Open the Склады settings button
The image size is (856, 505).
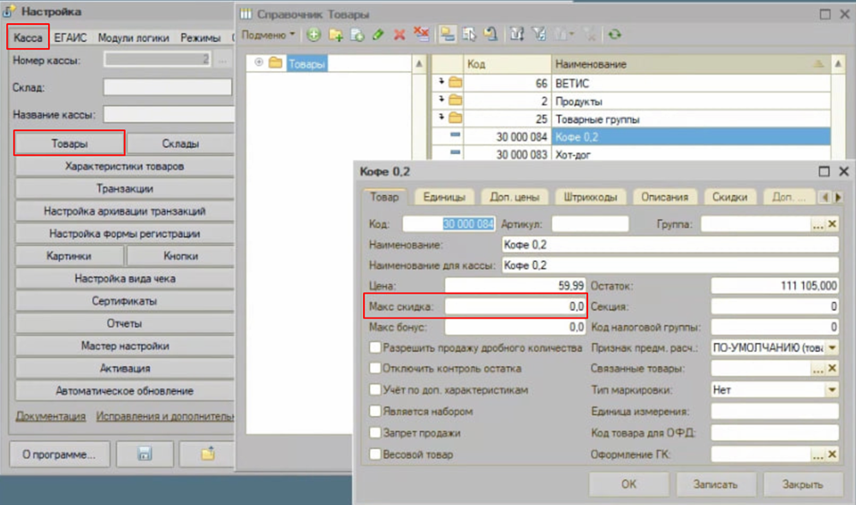pyautogui.click(x=181, y=144)
